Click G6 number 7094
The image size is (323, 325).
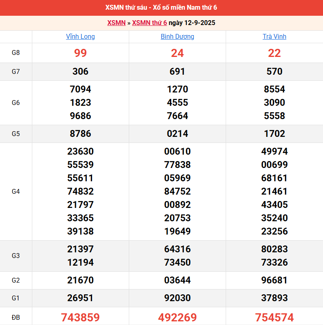80,89
